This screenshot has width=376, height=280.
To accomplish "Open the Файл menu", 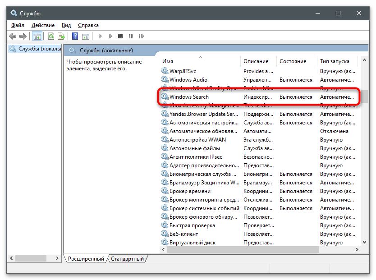I will click(x=18, y=25).
